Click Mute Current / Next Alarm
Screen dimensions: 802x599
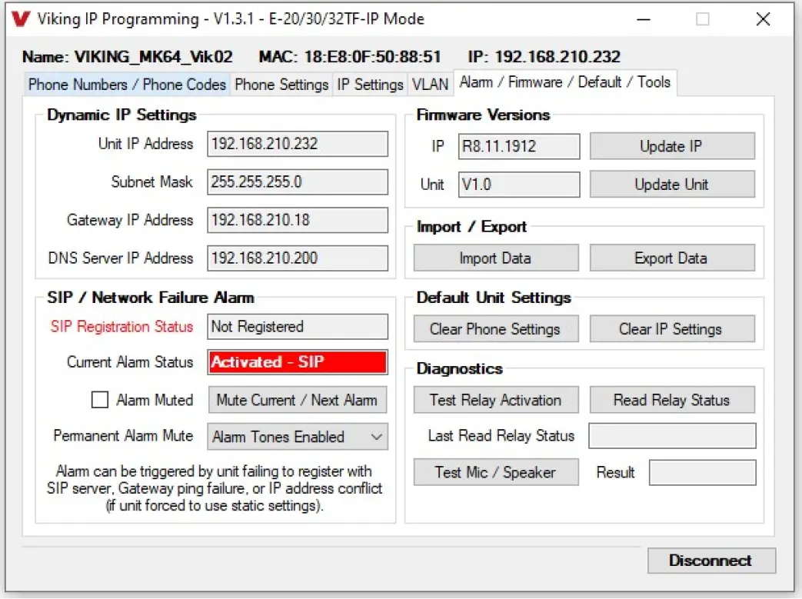[x=297, y=399]
